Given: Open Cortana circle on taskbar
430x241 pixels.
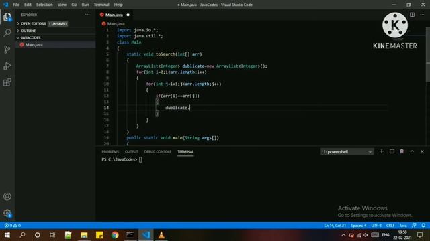Looking at the screenshot, I should coord(38,235).
